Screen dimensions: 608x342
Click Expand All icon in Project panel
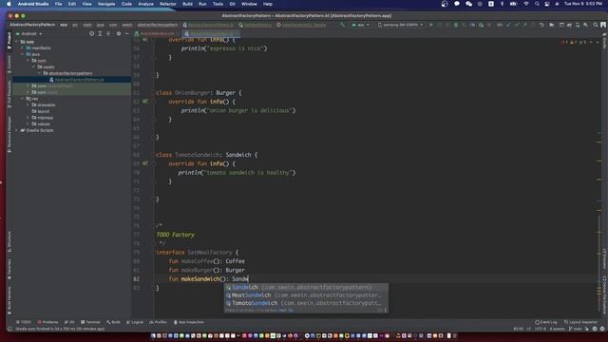[x=100, y=34]
